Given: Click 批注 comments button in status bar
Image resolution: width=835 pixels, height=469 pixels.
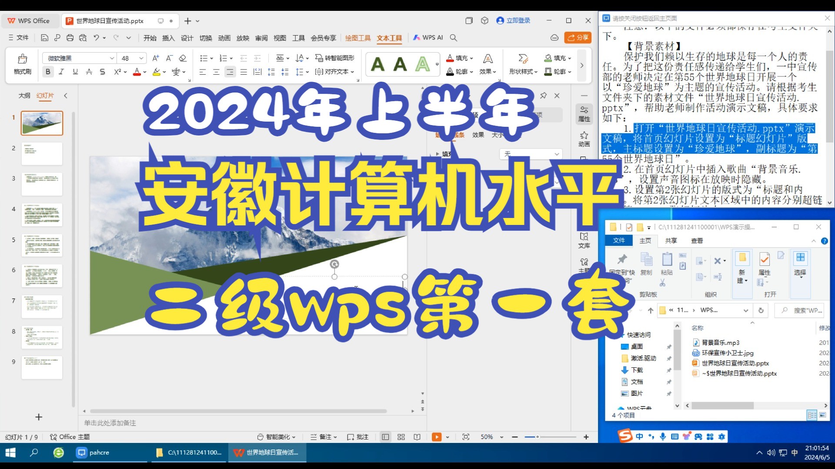Looking at the screenshot, I should tap(358, 437).
